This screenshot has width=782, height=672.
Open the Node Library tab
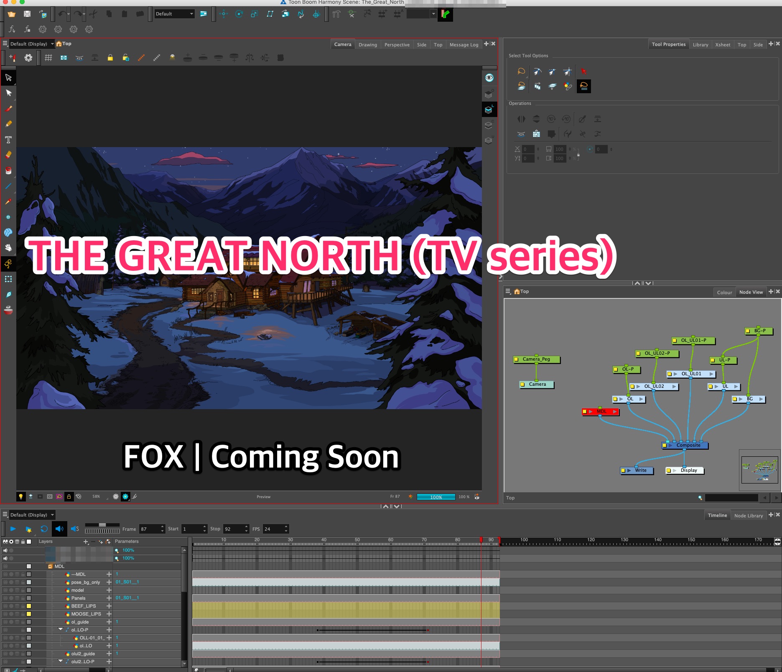click(x=749, y=516)
